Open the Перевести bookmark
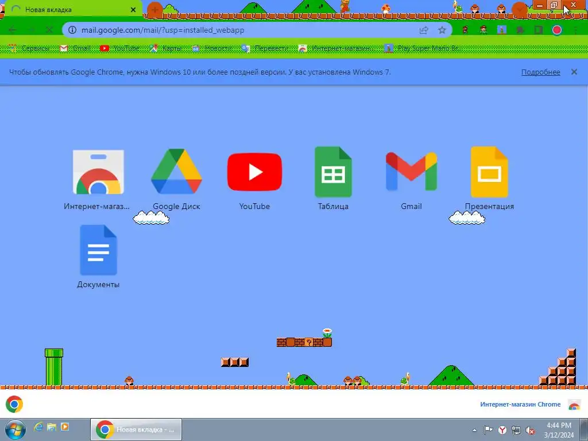Image resolution: width=588 pixels, height=441 pixels. [265, 48]
